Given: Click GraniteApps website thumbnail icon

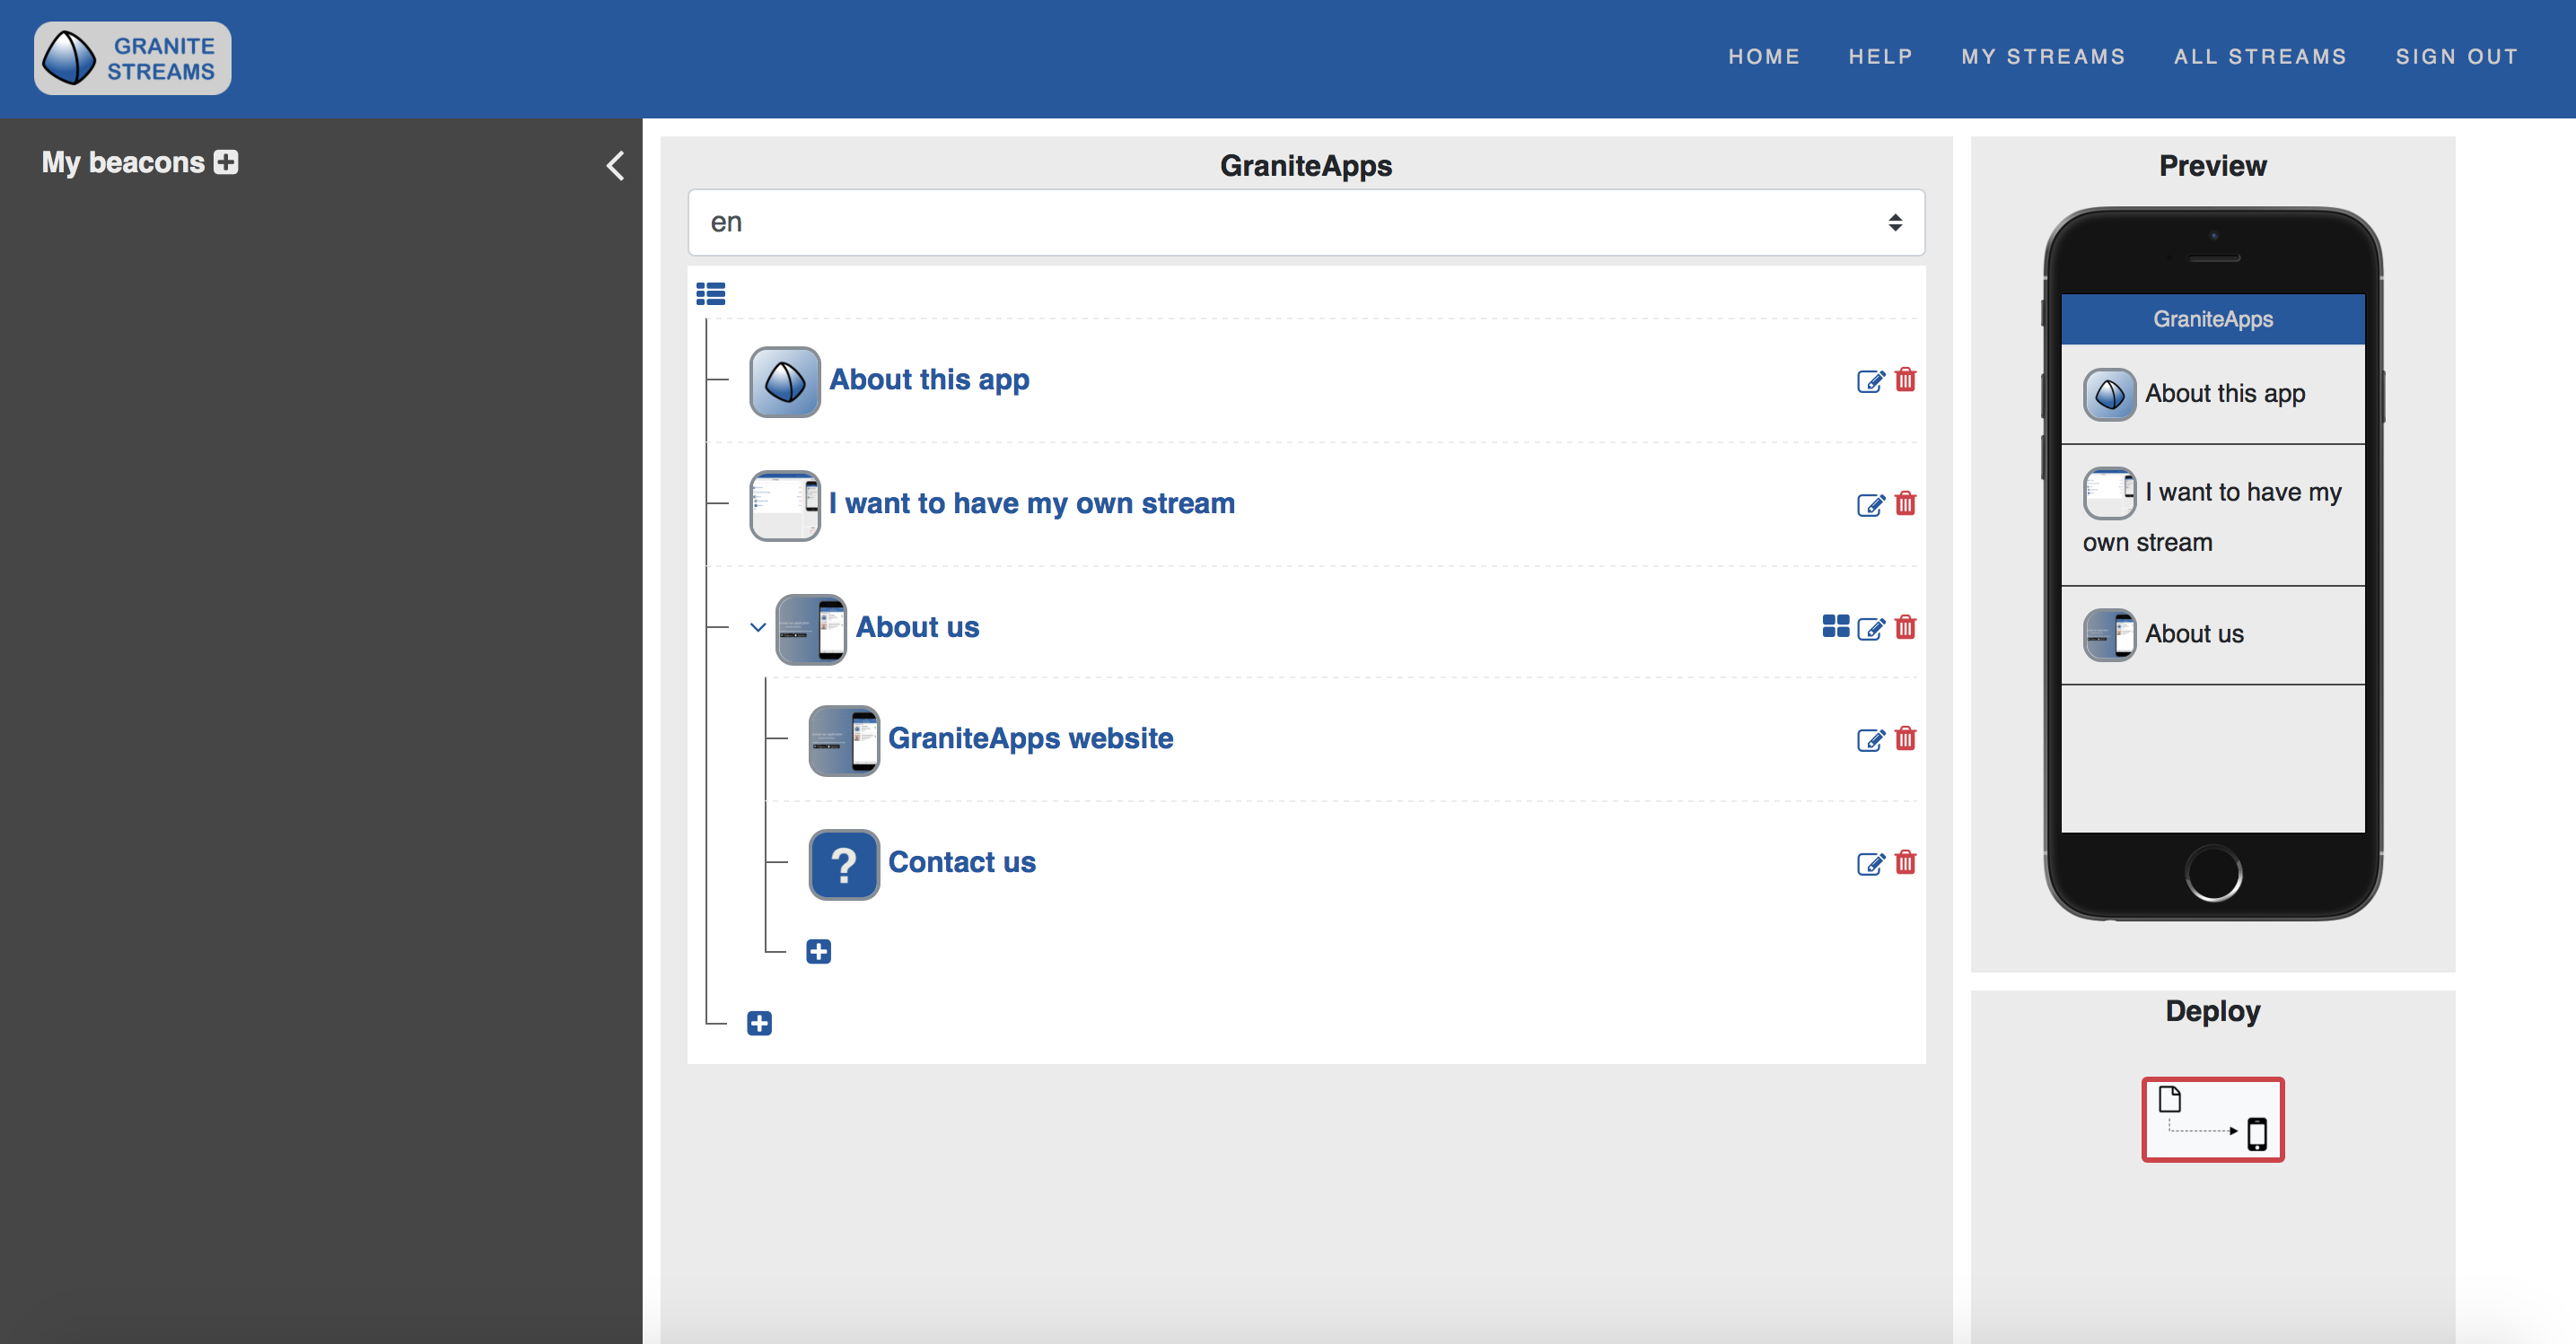Looking at the screenshot, I should 844,741.
